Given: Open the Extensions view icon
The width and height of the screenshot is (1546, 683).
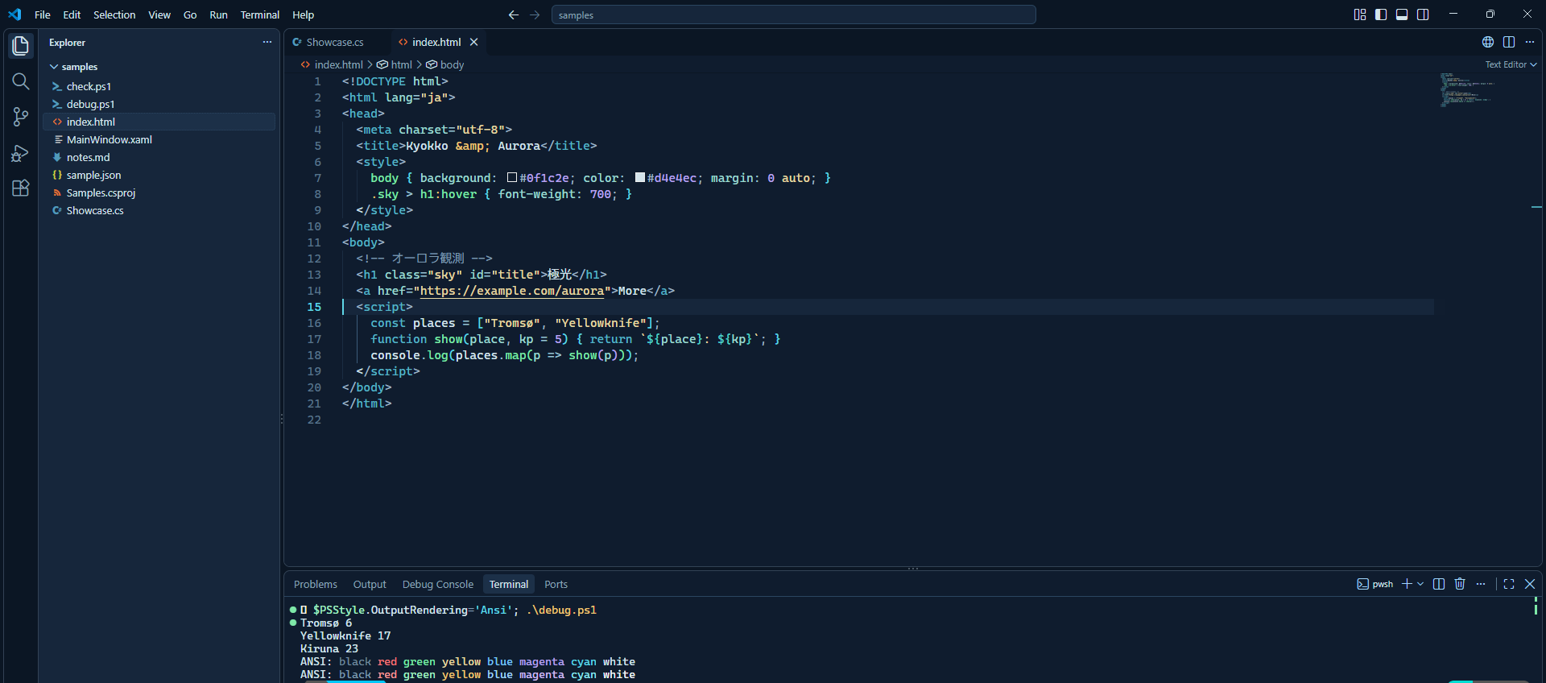Looking at the screenshot, I should click(x=21, y=188).
